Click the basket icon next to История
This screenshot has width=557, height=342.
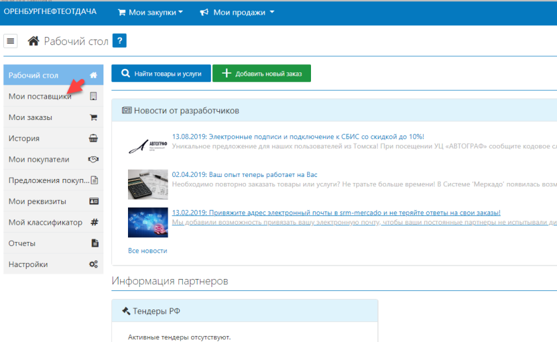(93, 139)
